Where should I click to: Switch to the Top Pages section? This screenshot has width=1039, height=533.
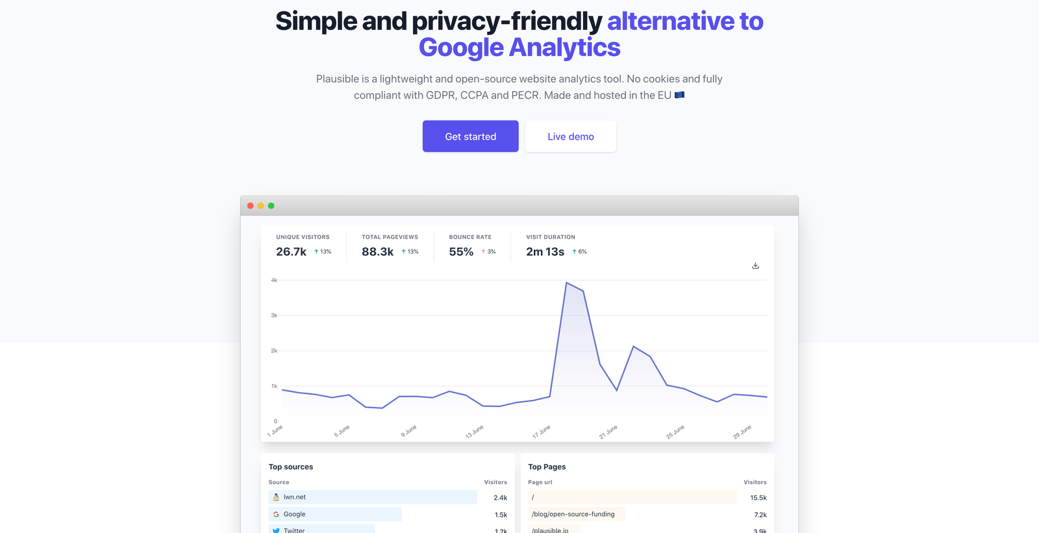[547, 466]
